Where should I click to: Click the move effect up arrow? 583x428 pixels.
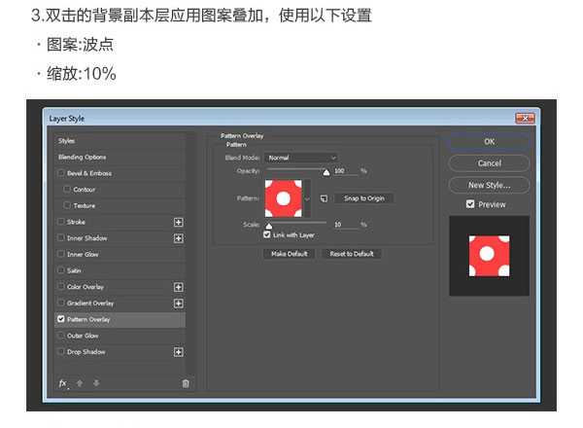[80, 383]
